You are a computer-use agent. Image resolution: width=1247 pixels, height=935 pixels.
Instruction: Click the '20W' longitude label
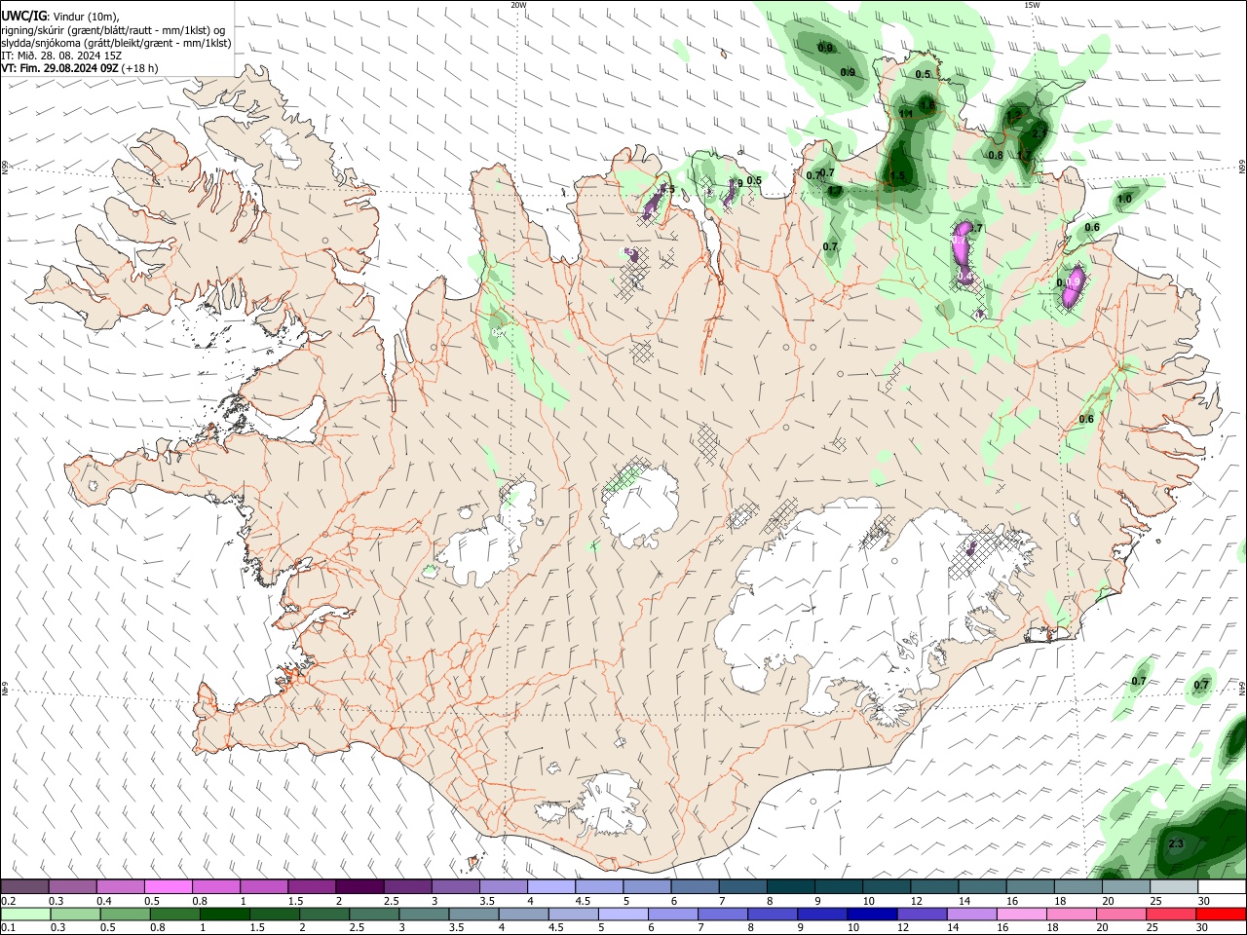(518, 5)
